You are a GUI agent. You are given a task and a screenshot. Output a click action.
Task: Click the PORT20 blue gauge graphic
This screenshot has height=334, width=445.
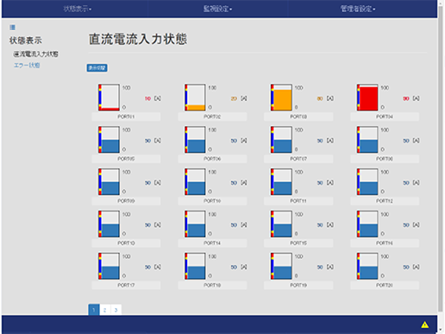pos(367,266)
